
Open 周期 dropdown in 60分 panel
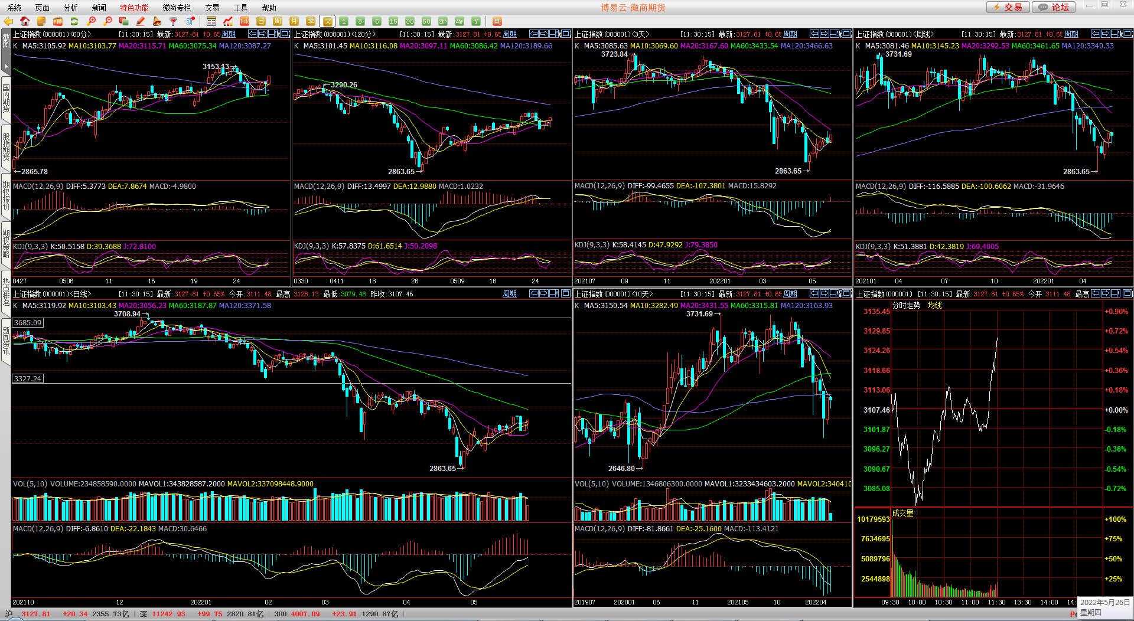[229, 34]
